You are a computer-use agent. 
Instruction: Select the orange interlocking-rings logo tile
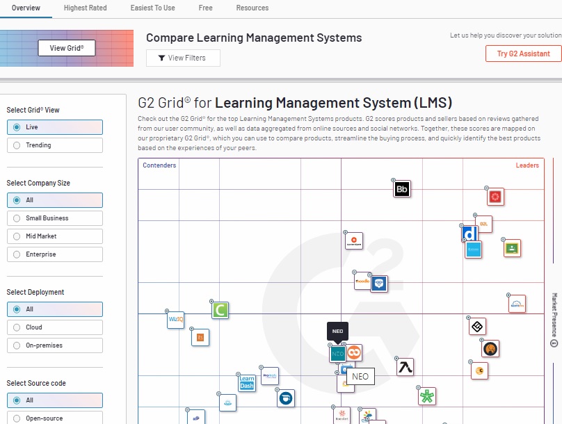[x=354, y=352]
